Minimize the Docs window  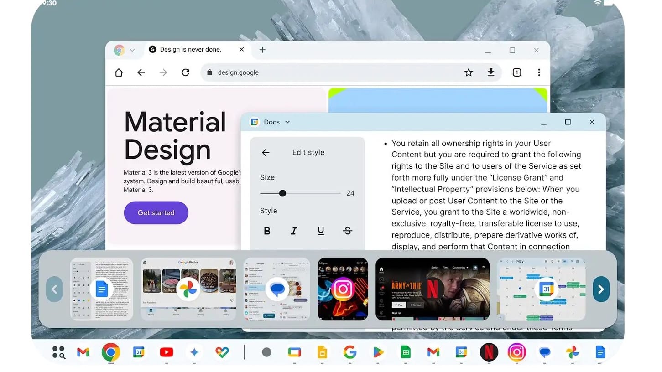pyautogui.click(x=544, y=122)
